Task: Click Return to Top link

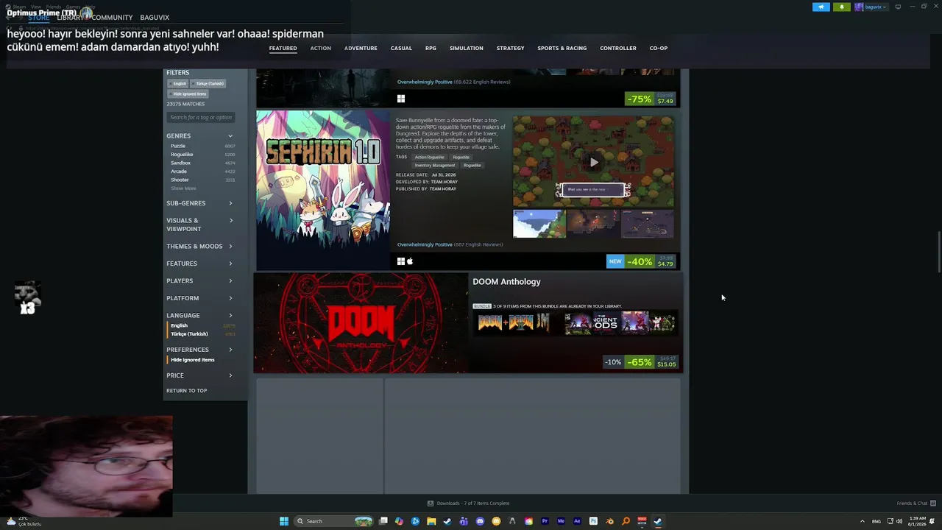Action: (186, 391)
